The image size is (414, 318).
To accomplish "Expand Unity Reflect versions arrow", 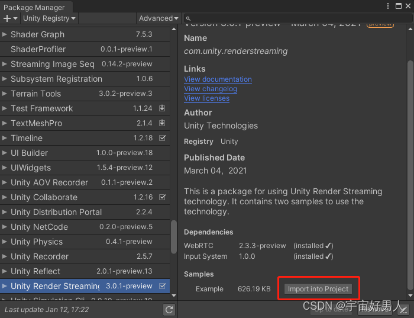I will coord(4,271).
